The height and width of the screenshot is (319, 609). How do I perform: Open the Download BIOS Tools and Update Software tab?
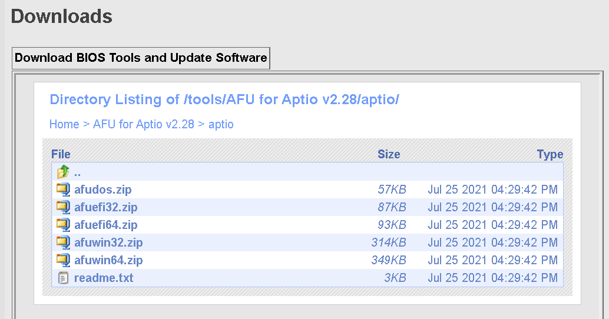pyautogui.click(x=141, y=58)
